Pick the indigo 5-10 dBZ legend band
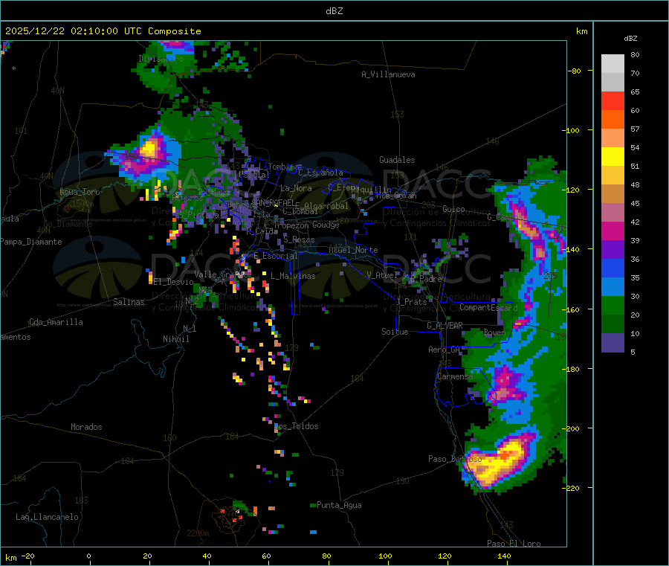 [x=613, y=342]
